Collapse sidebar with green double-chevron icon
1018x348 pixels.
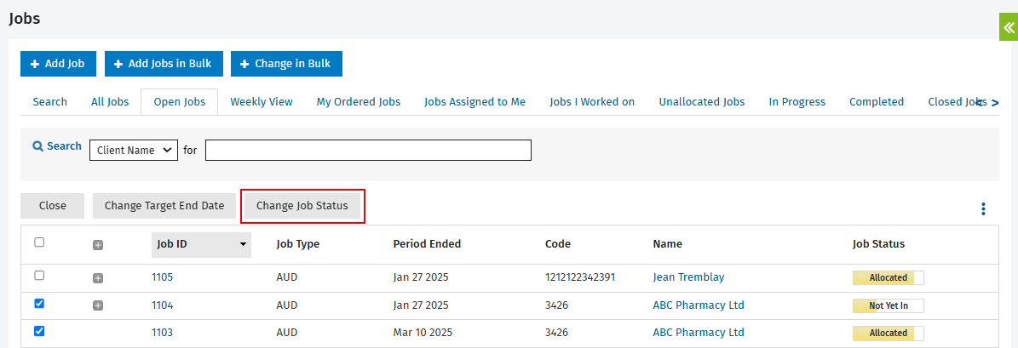tap(1009, 27)
